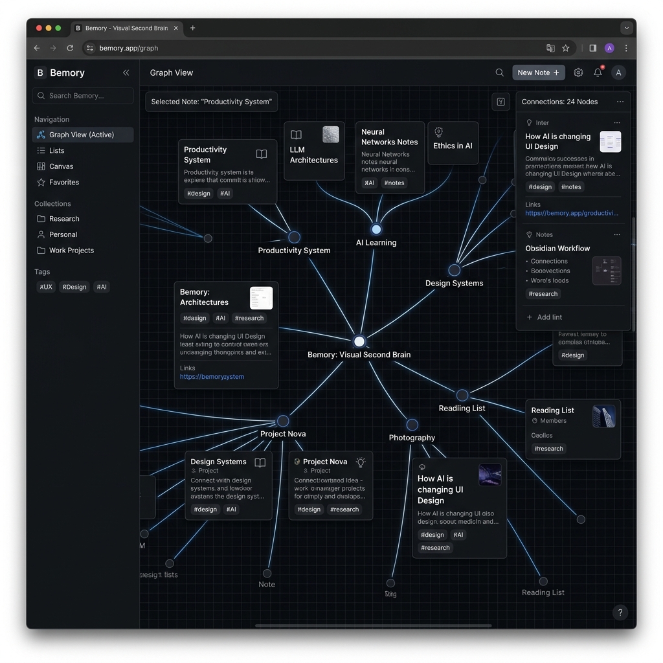
Task: Open the browser tab list chevron
Action: click(627, 28)
